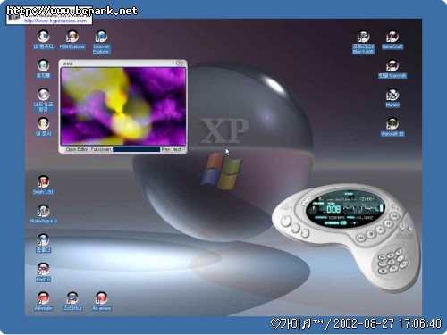The height and width of the screenshot is (335, 447).
Task: Launch the Swish 1.51 shortcut
Action: [43, 185]
